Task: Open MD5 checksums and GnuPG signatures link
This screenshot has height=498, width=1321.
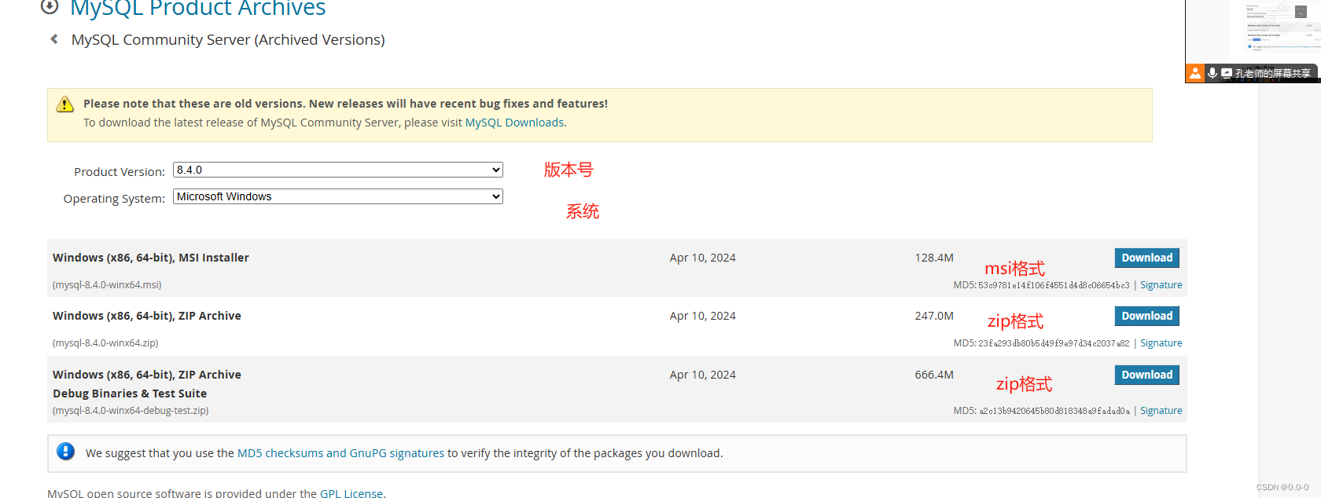Action: (340, 453)
